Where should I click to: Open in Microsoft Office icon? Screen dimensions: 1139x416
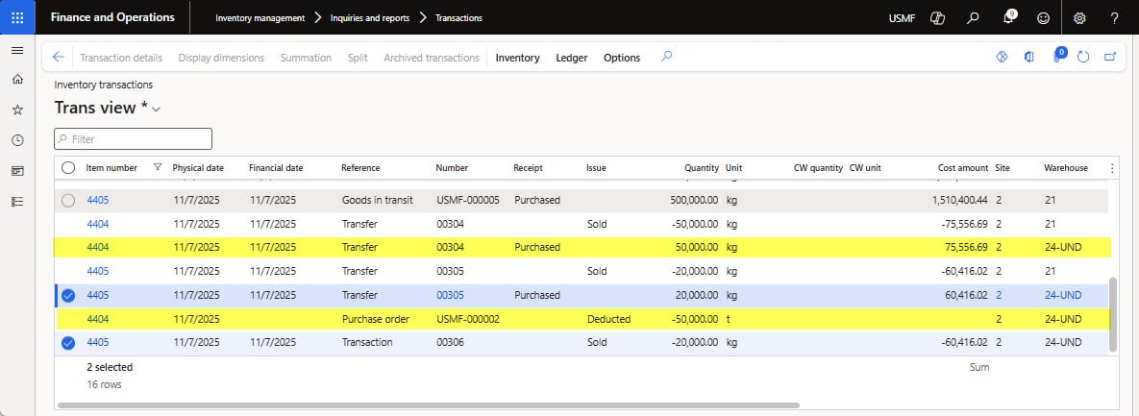[x=1028, y=57]
